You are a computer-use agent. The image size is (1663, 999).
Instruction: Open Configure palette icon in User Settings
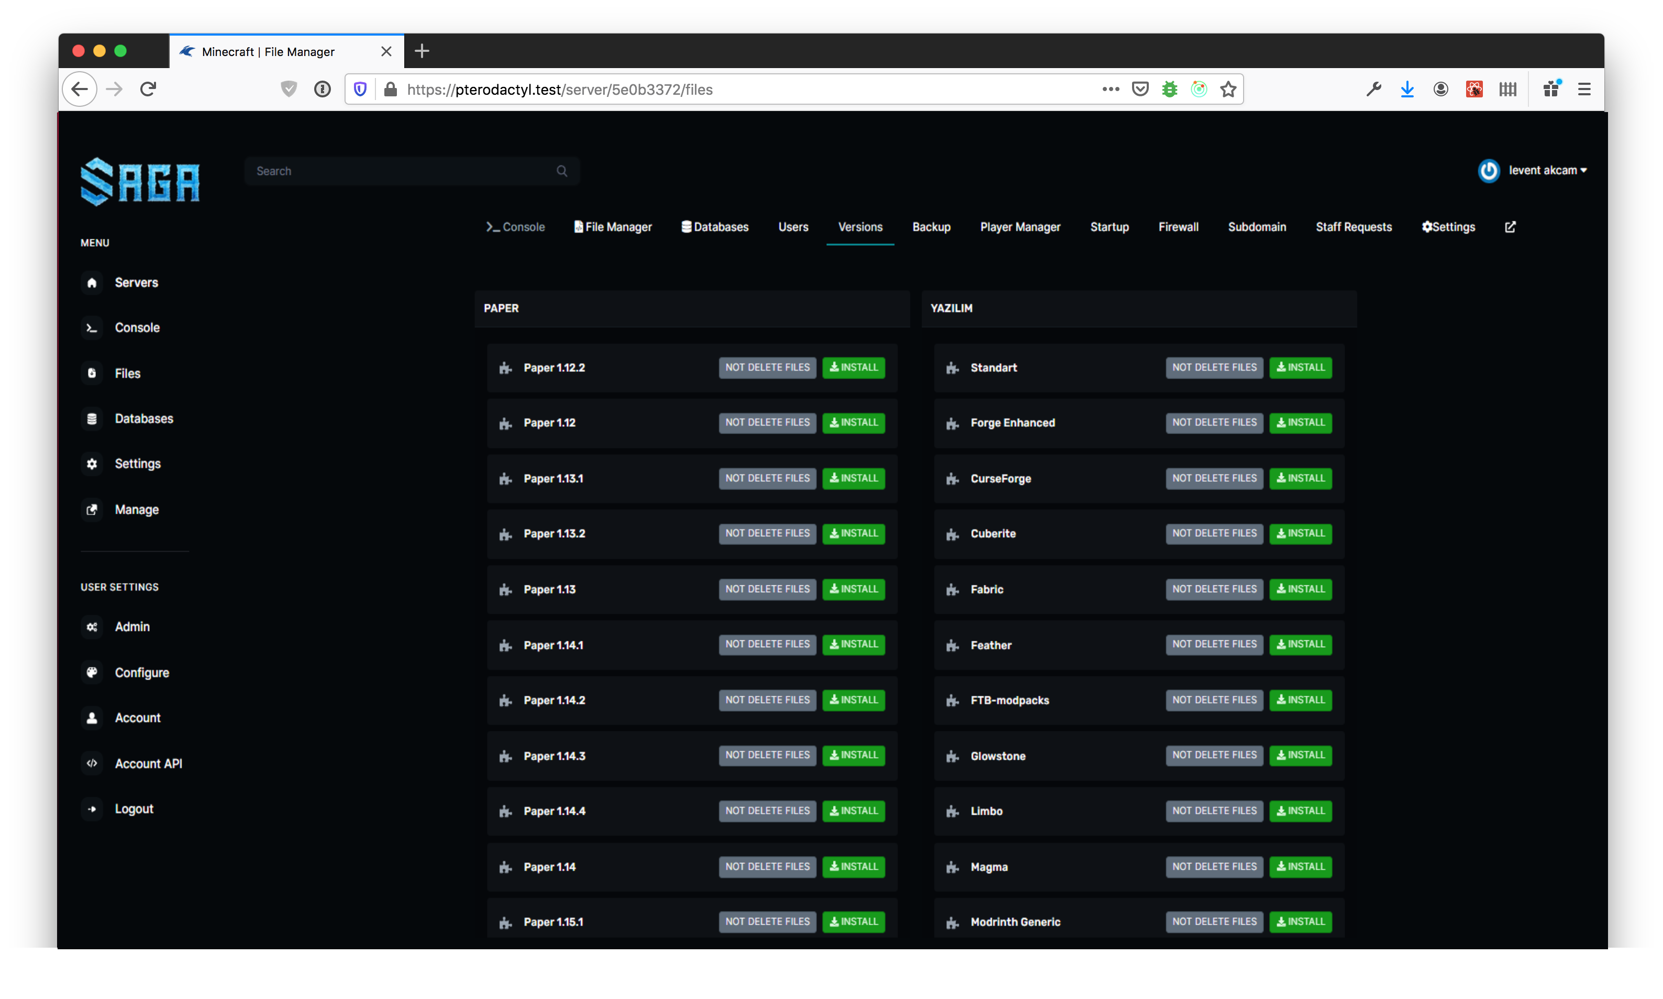click(x=92, y=672)
